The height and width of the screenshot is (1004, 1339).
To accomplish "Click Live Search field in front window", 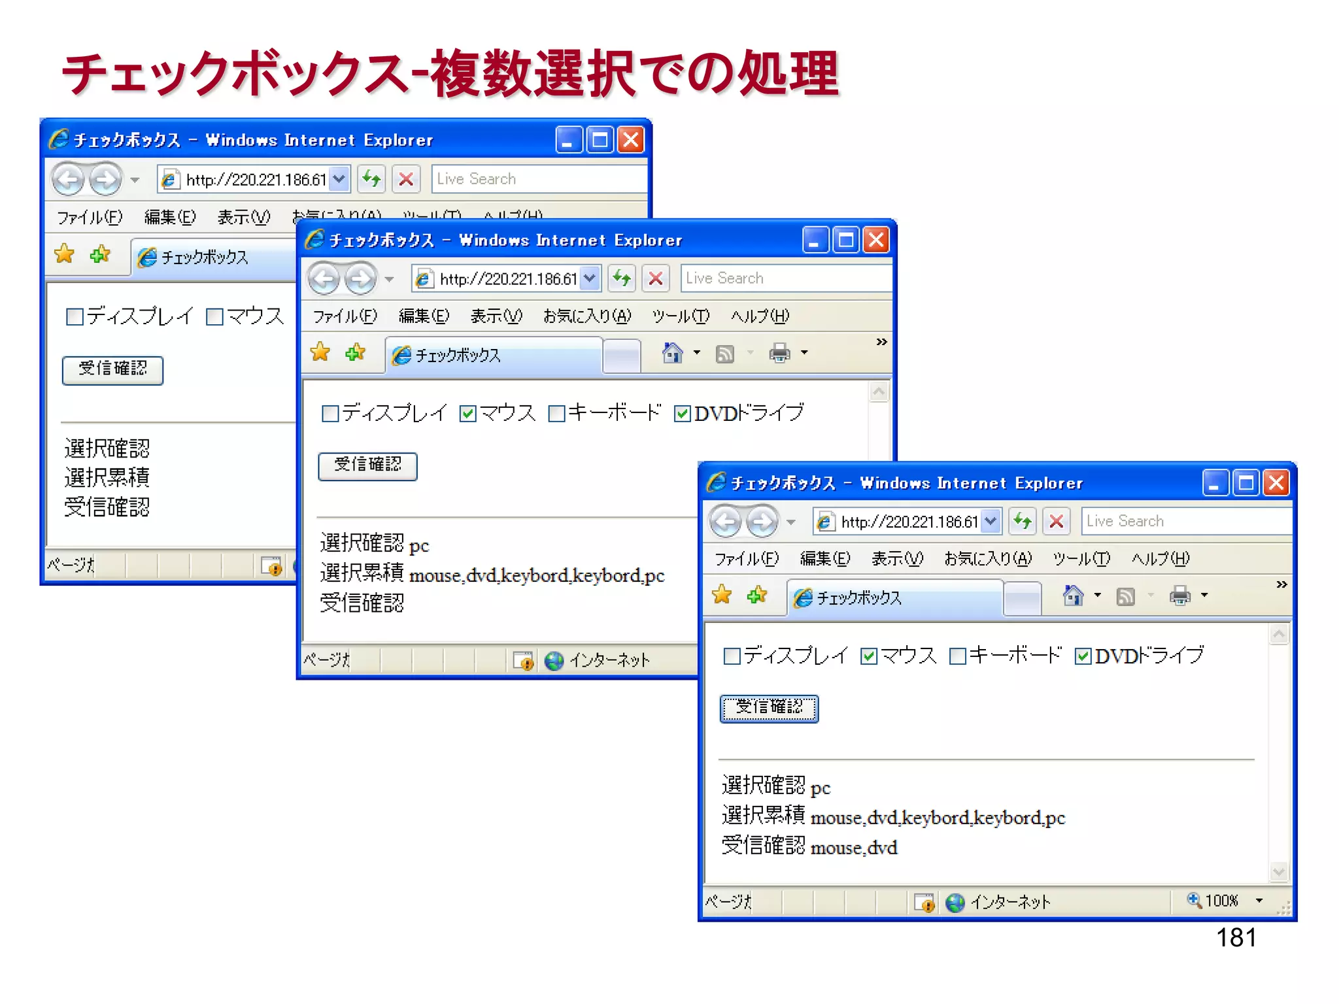I will point(1186,521).
